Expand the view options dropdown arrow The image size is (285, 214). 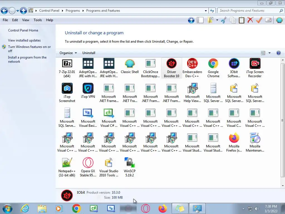point(269,53)
